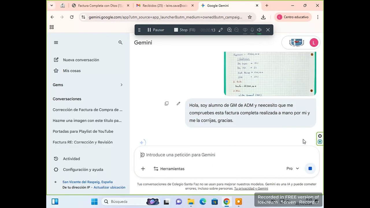The height and width of the screenshot is (208, 370).
Task: Open the Centro educativo profile button
Action: coord(293,17)
